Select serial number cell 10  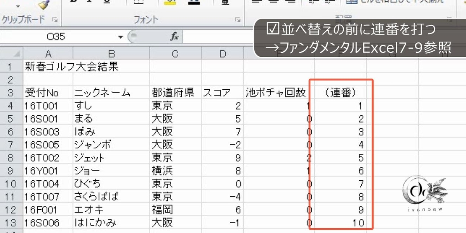(x=341, y=223)
